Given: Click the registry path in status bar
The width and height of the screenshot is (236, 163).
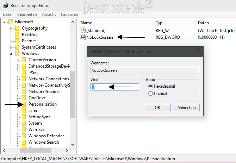Looking at the screenshot, I should coord(88,159).
